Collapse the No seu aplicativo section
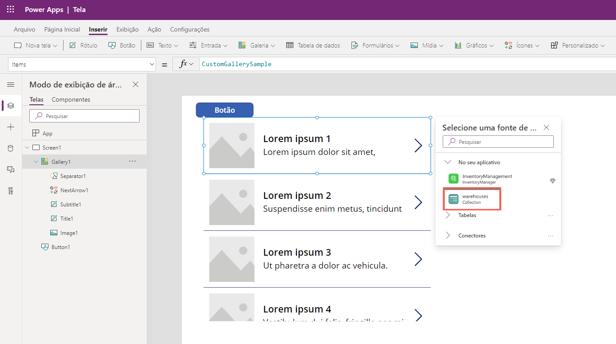 coord(448,162)
